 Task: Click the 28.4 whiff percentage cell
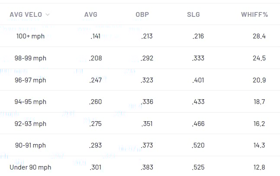[x=258, y=36]
